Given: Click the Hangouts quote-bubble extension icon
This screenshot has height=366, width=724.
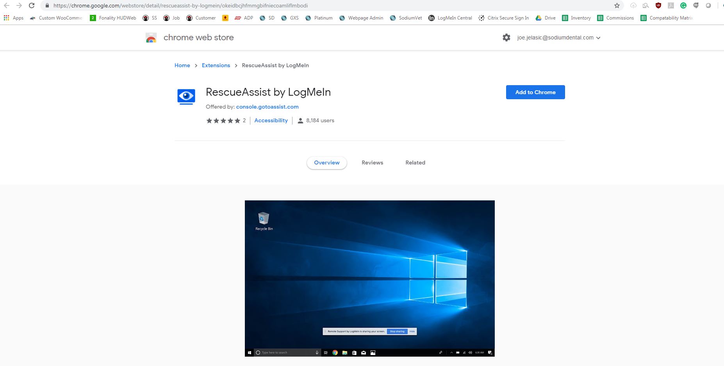Looking at the screenshot, I should [x=696, y=5].
